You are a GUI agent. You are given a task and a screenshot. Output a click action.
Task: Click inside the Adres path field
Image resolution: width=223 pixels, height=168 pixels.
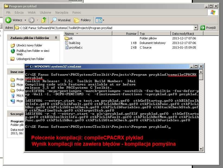tap(104, 28)
